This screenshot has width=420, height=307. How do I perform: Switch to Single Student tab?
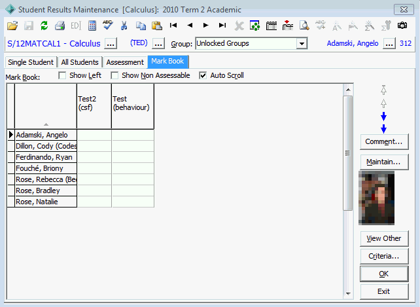pos(31,62)
